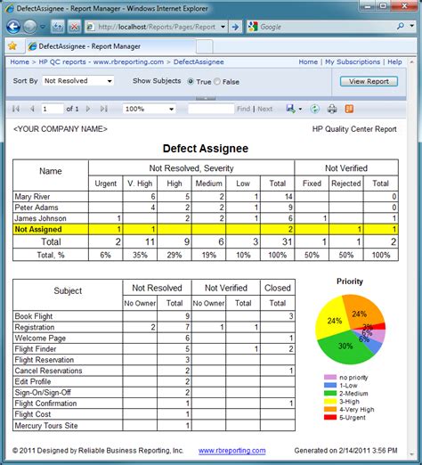
Task: Go to the previous report page icon
Action: pos(32,109)
